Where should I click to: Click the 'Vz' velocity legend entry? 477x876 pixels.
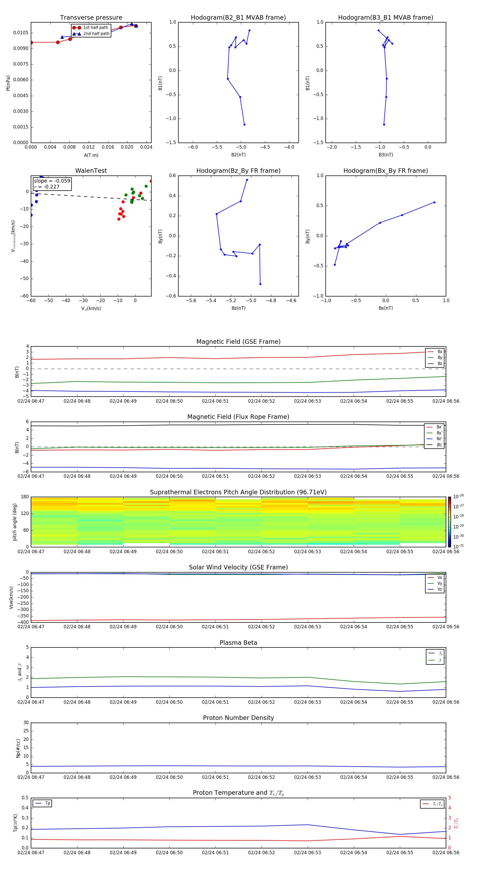click(x=435, y=589)
